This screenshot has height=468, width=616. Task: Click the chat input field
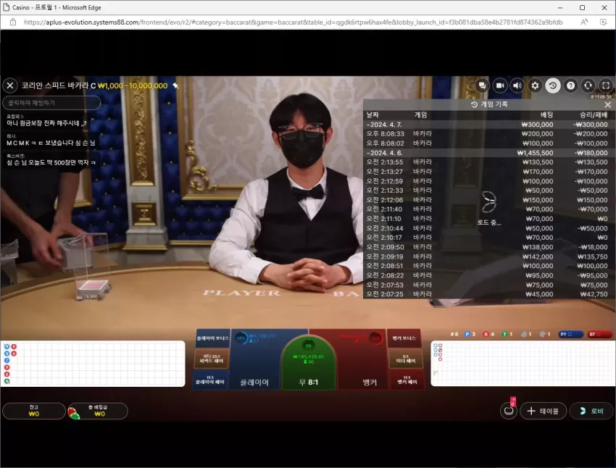pyautogui.click(x=51, y=103)
